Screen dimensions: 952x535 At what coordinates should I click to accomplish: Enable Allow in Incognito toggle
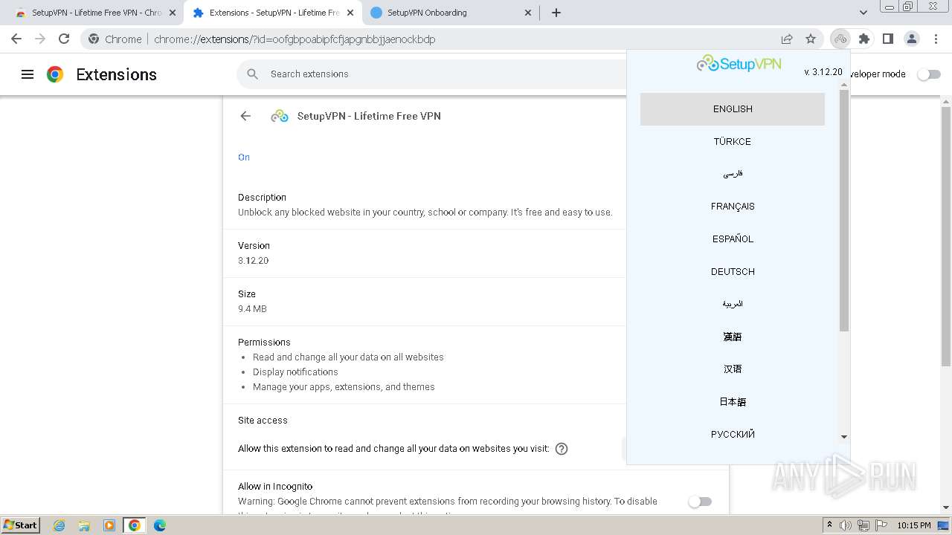(700, 502)
